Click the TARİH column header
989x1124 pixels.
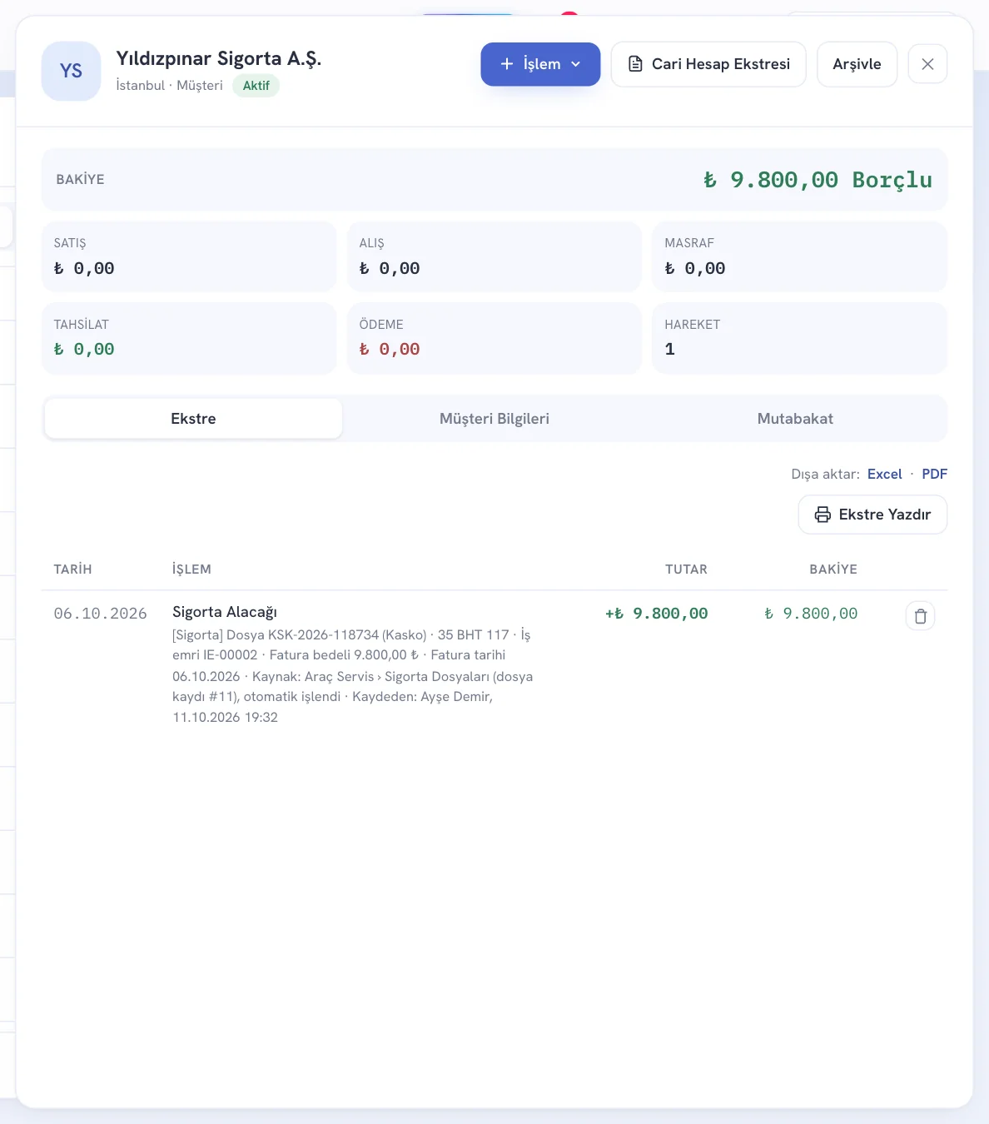click(x=73, y=569)
